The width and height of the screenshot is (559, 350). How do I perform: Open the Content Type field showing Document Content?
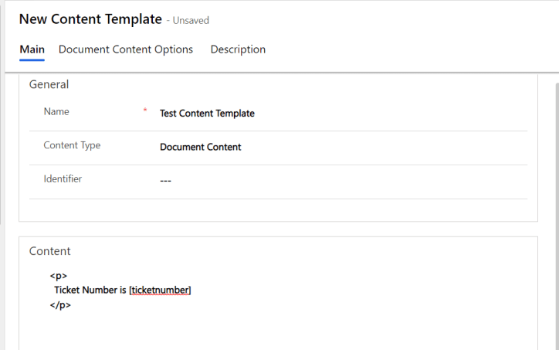pyautogui.click(x=201, y=147)
